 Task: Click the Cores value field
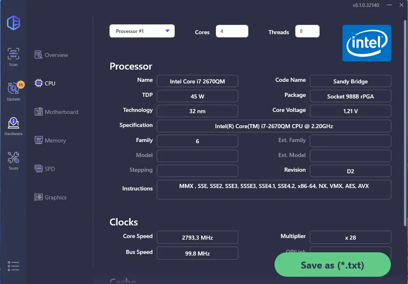(232, 31)
